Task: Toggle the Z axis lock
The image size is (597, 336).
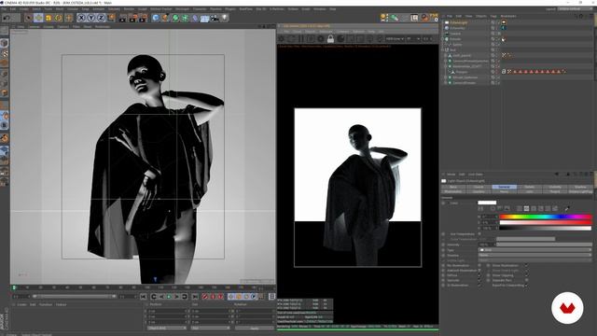Action: 101,18
